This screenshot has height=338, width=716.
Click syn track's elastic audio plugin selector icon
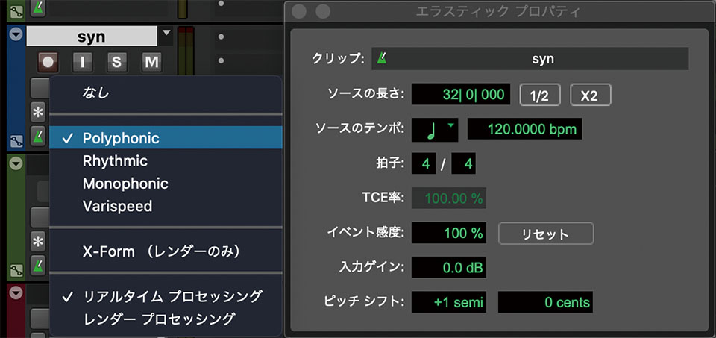(38, 136)
